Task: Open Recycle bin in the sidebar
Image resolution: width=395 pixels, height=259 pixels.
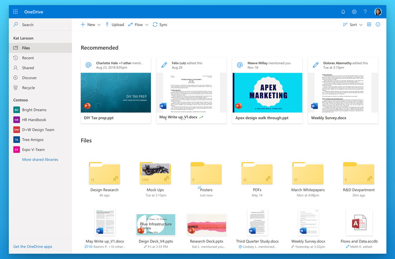Action: click(40, 88)
